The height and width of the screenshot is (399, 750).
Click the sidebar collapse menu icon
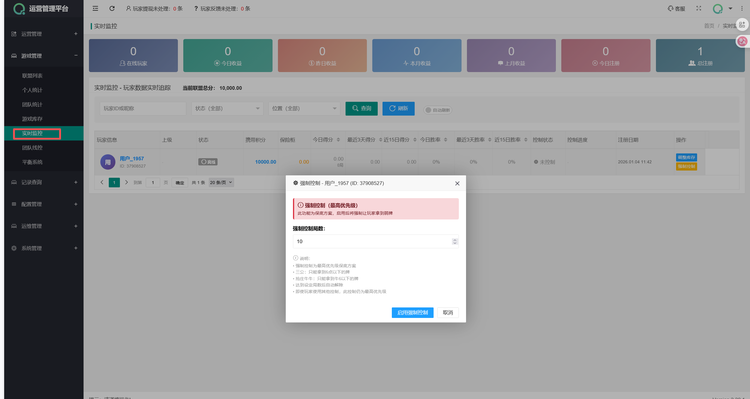[95, 8]
